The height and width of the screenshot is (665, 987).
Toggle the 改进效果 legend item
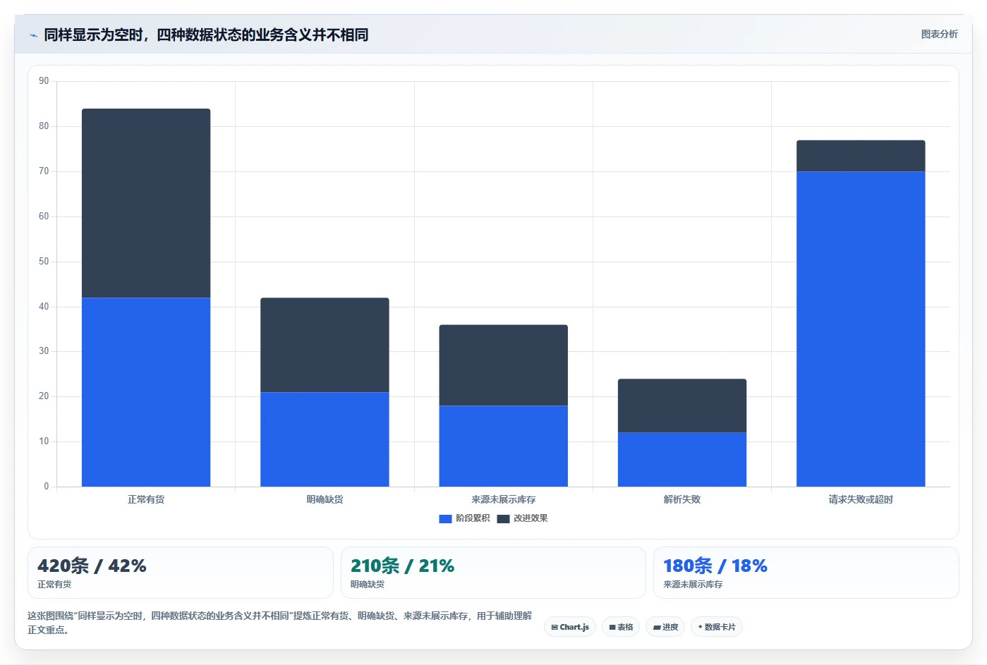pyautogui.click(x=522, y=518)
